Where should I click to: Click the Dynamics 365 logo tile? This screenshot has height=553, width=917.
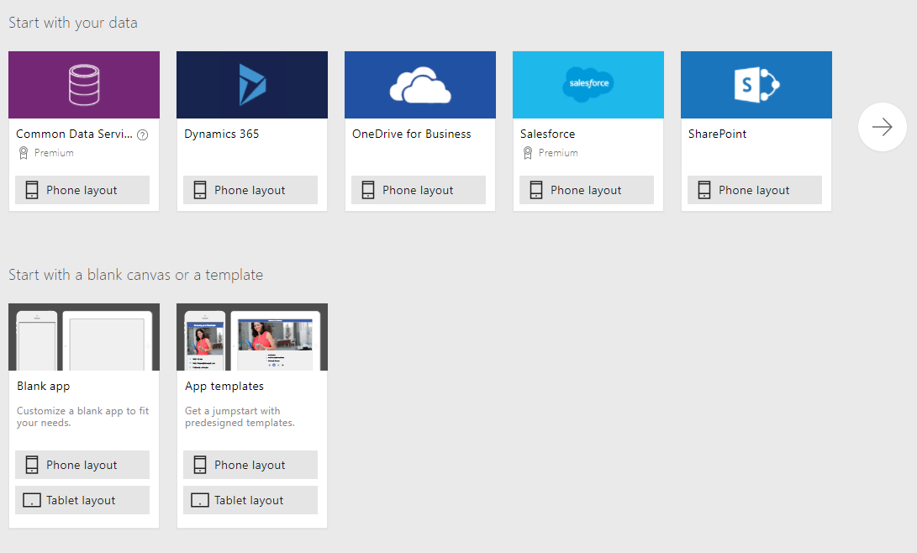click(252, 85)
